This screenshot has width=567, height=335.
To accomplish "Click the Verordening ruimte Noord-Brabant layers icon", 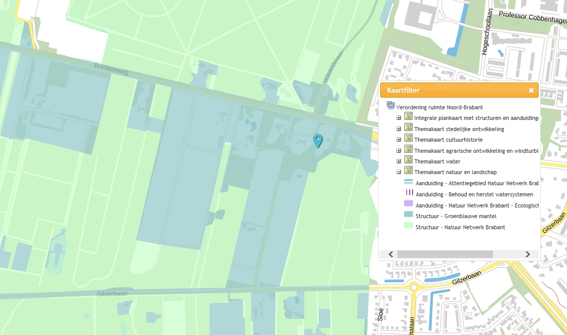I will tap(390, 105).
